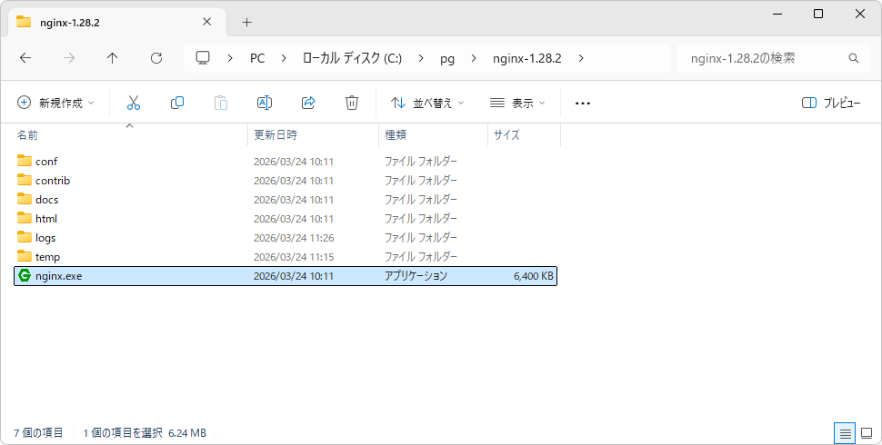Sort by the サイズ column header
This screenshot has height=445, width=882.
pos(525,134)
